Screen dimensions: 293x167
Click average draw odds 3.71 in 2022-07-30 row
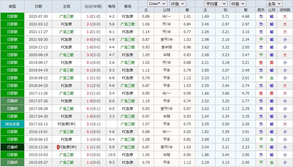coord(225,17)
